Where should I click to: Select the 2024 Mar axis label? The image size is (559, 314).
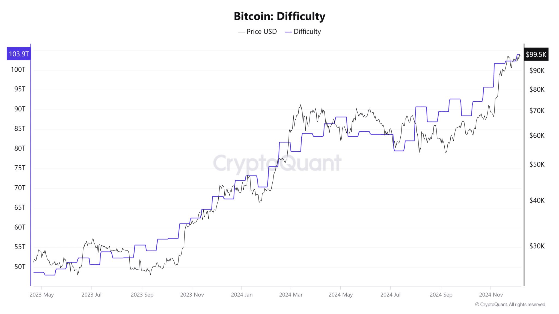(291, 295)
